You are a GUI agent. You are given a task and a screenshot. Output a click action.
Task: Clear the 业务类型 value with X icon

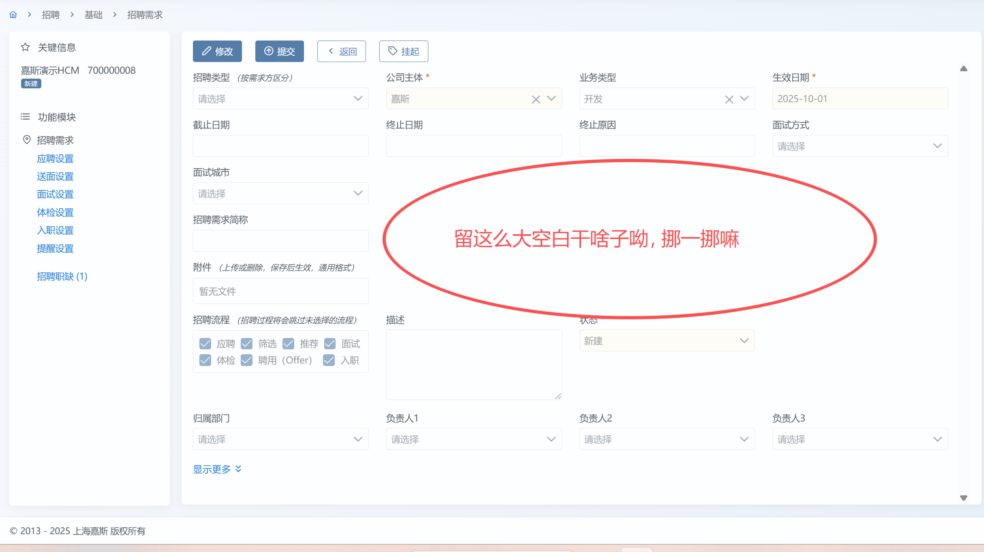point(729,99)
